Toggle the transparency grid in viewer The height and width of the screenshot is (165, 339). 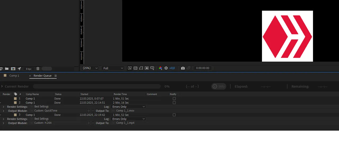click(x=135, y=68)
